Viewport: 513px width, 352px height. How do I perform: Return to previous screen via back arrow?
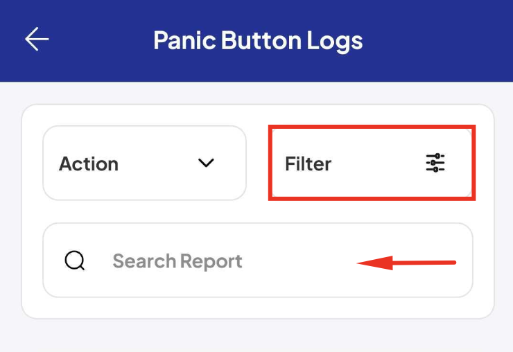tap(37, 39)
